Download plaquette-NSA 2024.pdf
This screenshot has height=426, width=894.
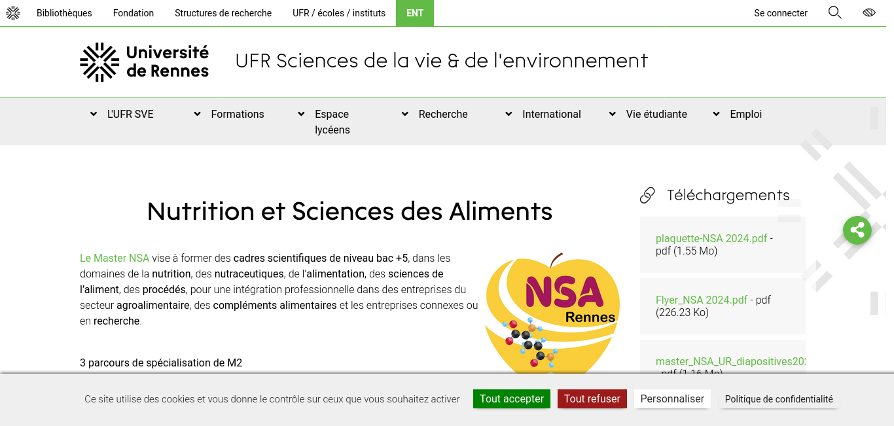tap(711, 238)
